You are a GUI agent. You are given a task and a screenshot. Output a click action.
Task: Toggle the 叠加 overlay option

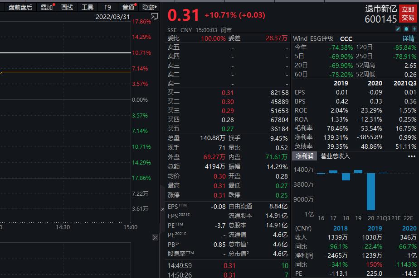(x=47, y=7)
